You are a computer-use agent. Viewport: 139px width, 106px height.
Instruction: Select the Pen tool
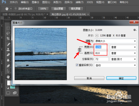(x=8, y=66)
